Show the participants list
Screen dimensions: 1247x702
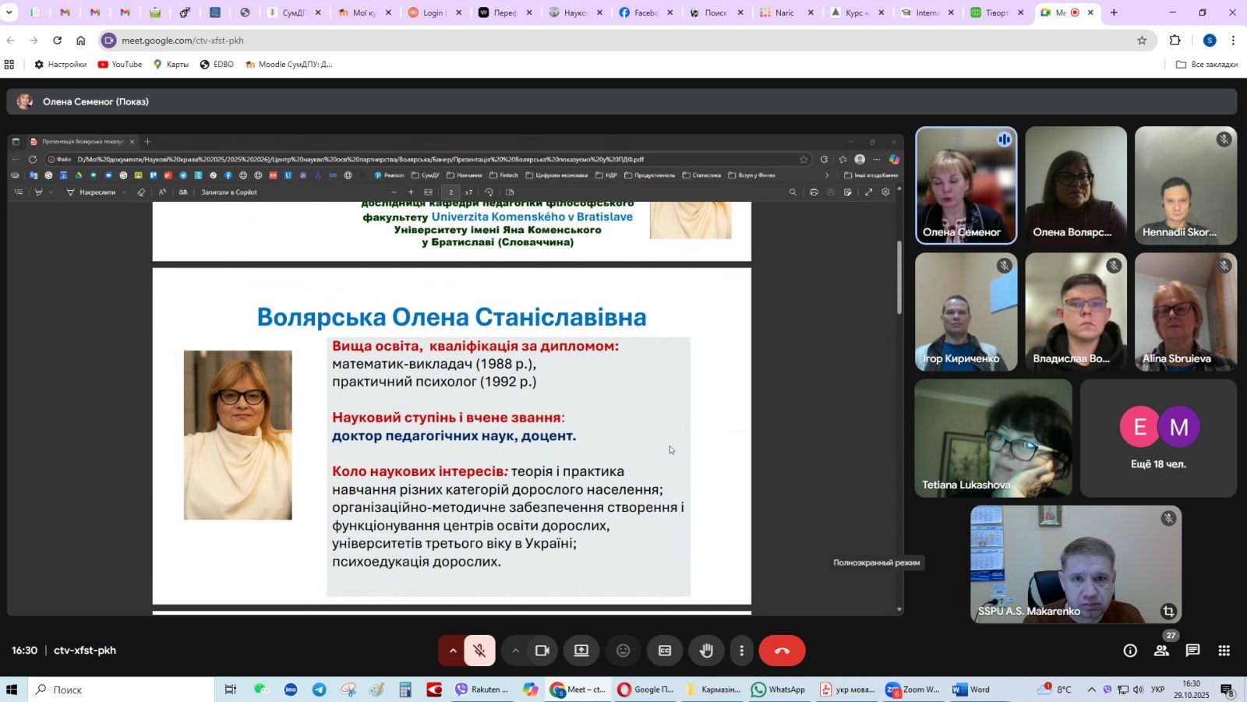click(1161, 651)
